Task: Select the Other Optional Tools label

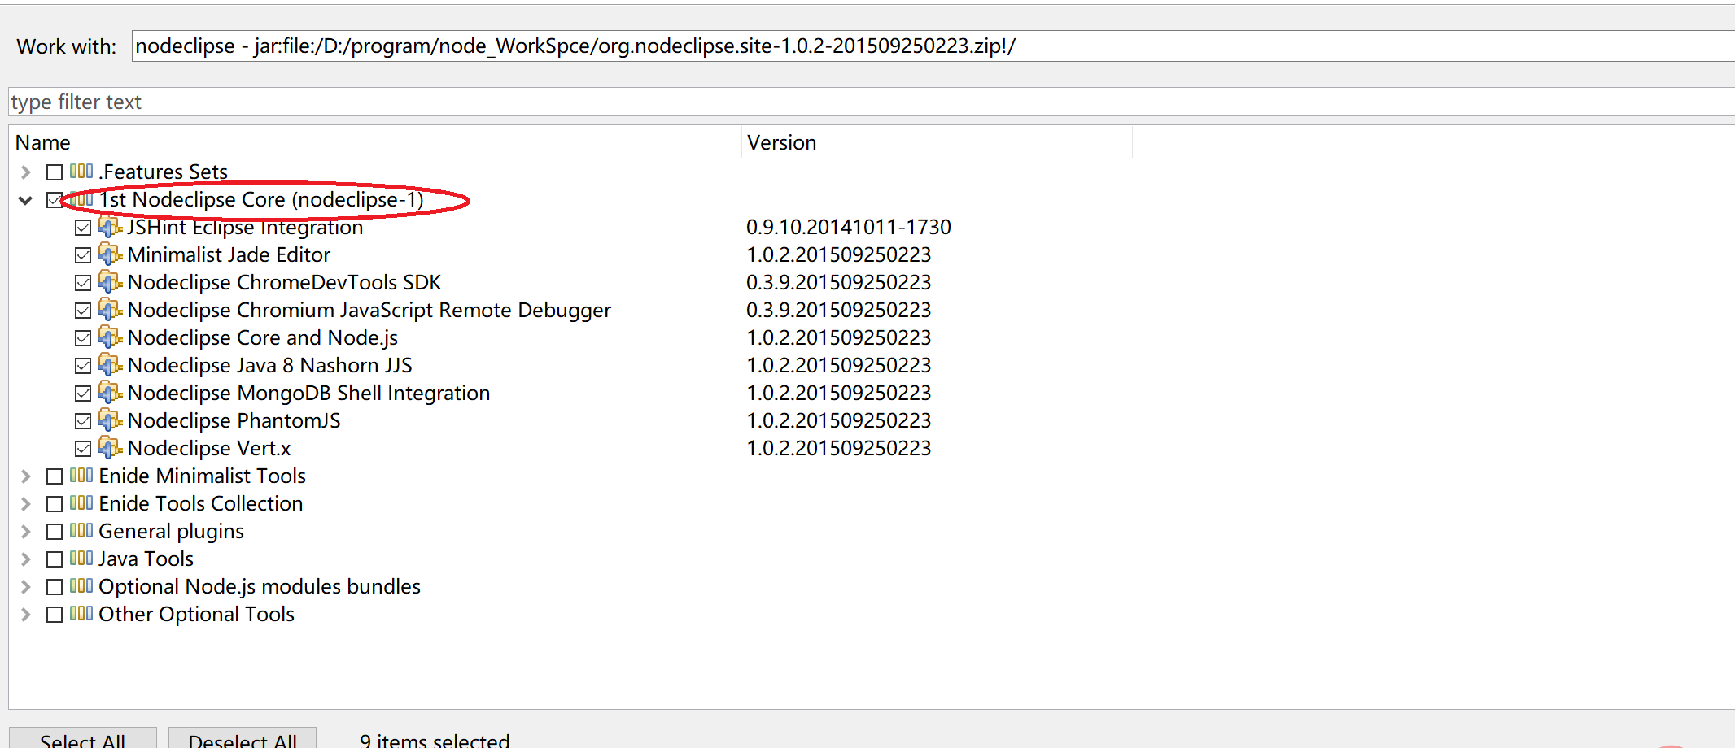Action: pyautogui.click(x=196, y=614)
